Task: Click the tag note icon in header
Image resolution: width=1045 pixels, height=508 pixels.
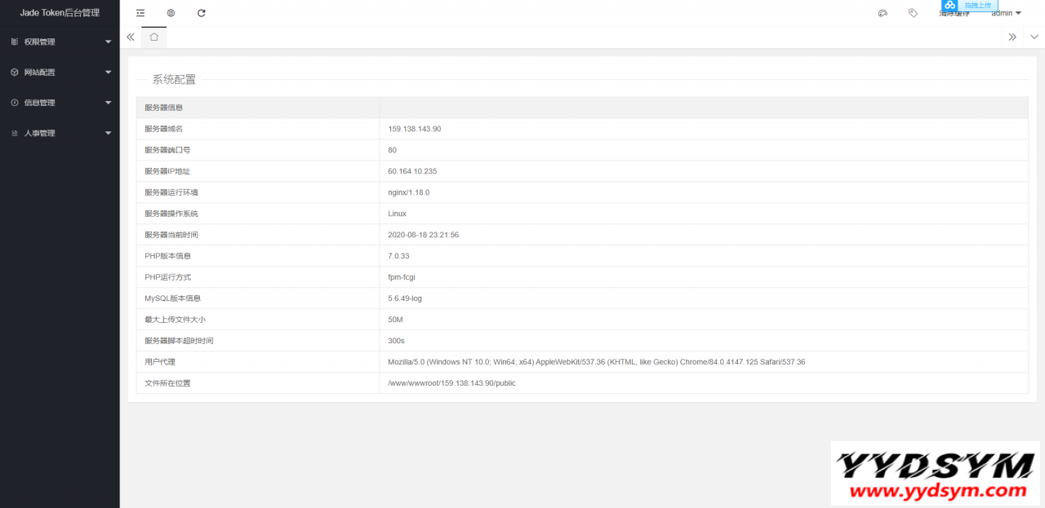Action: pyautogui.click(x=913, y=13)
